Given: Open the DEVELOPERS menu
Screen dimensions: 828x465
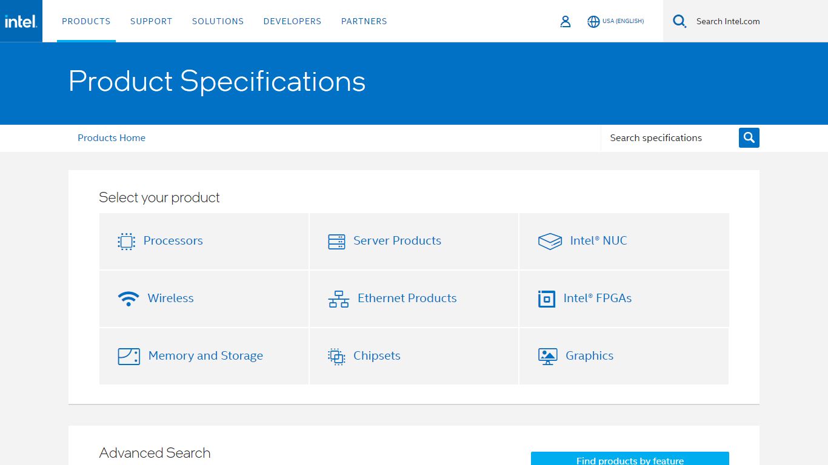Looking at the screenshot, I should pos(292,21).
